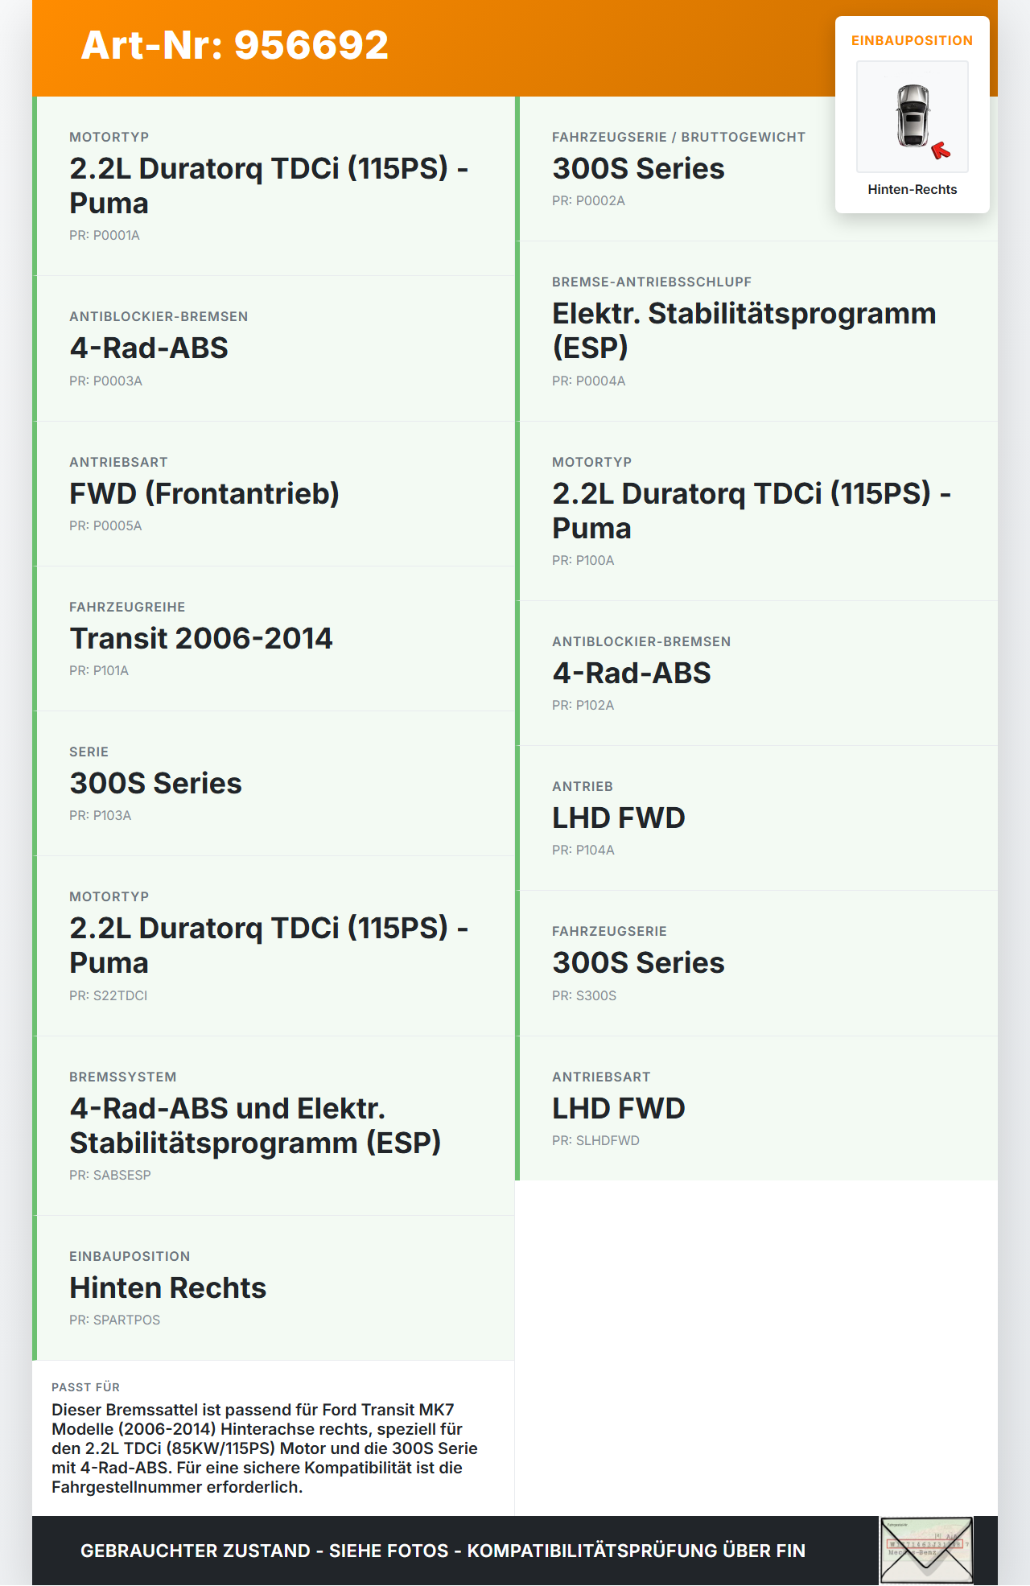Click the top-view car icon

click(x=913, y=115)
